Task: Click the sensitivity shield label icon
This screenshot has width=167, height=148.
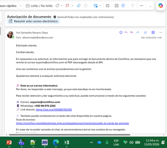Action: tap(55, 17)
